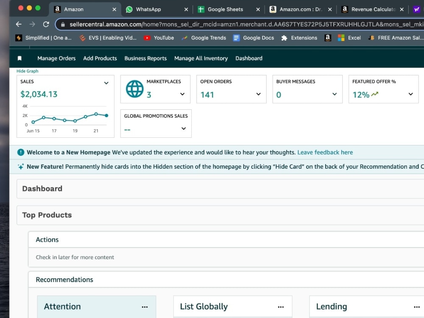This screenshot has width=424, height=318.
Task: Click the bookmark flag in the green navigation bar
Action: point(19,58)
